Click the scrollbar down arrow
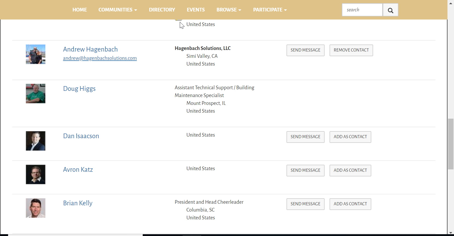This screenshot has height=236, width=454. point(451,233)
